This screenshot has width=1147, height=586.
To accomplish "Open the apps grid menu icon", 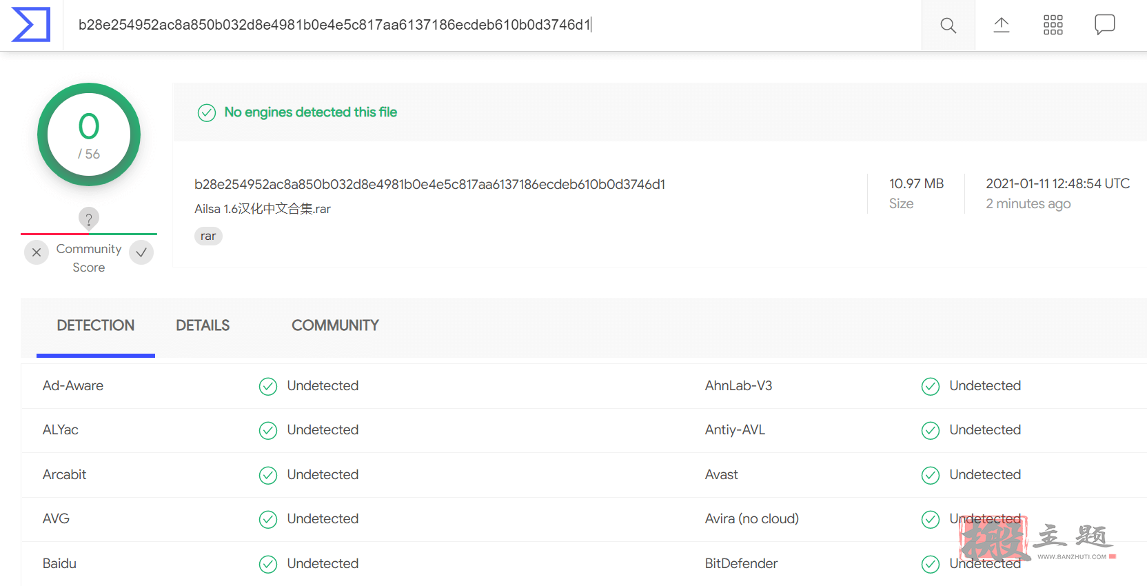I will (1053, 25).
